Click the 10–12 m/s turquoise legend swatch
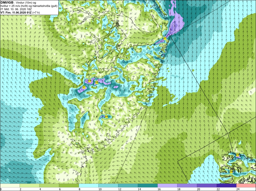The image size is (256, 191). point(108,186)
